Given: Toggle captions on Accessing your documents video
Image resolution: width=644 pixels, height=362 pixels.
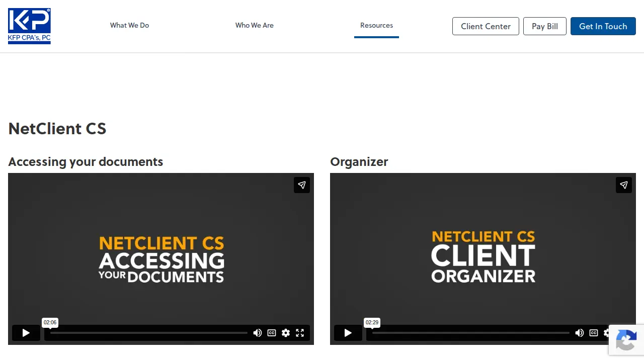Looking at the screenshot, I should click(272, 333).
